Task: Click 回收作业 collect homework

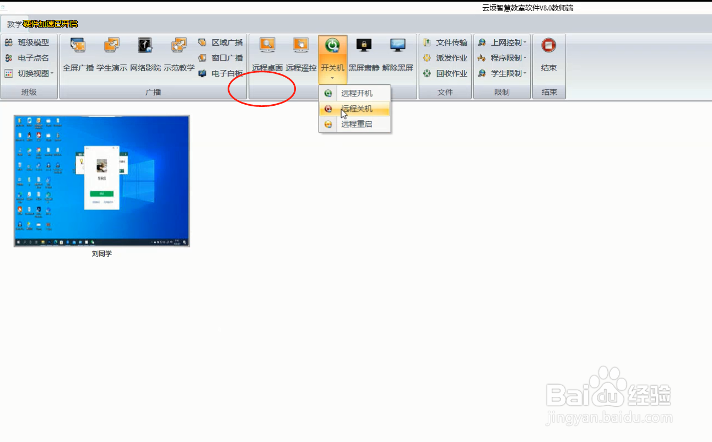Action: pos(445,73)
